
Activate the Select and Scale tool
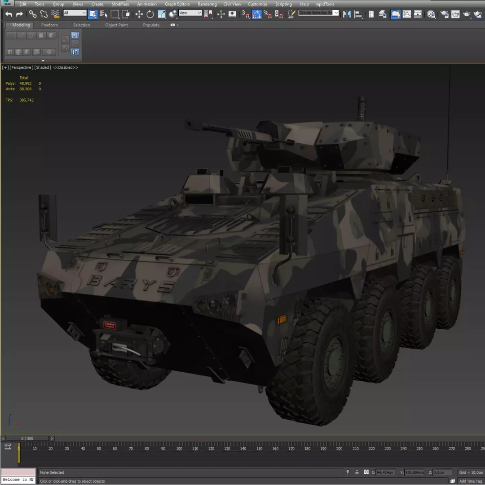coord(162,14)
